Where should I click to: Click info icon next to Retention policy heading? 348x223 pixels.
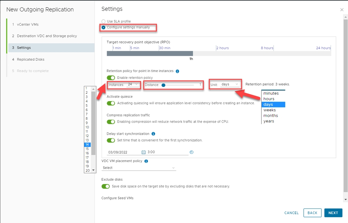[x=177, y=71]
